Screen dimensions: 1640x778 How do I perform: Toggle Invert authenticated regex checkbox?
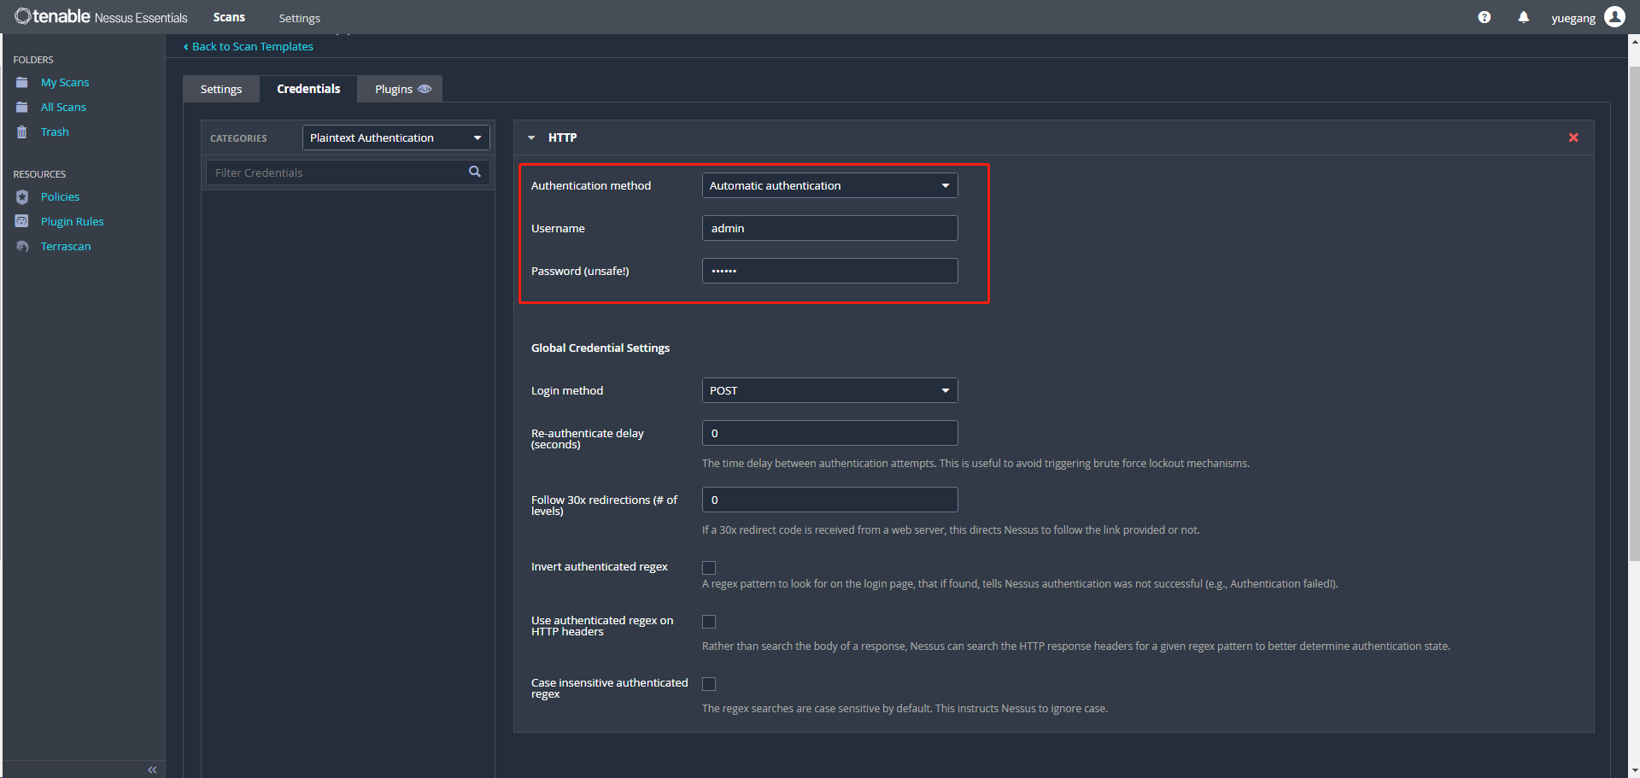[x=709, y=568]
